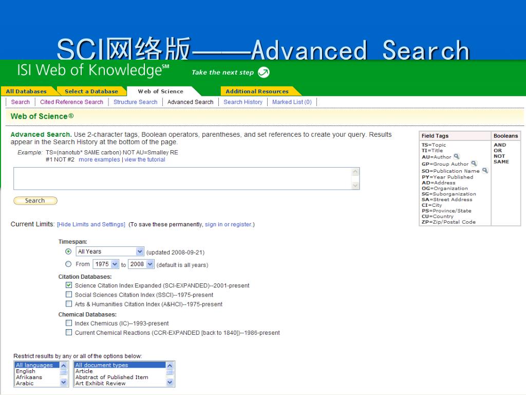This screenshot has width=526, height=395.
Task: Click sign in or register link
Action: click(228, 224)
